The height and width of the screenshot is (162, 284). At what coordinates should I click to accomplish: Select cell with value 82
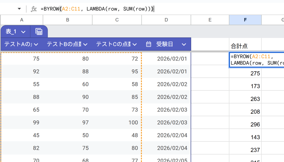[22, 148]
